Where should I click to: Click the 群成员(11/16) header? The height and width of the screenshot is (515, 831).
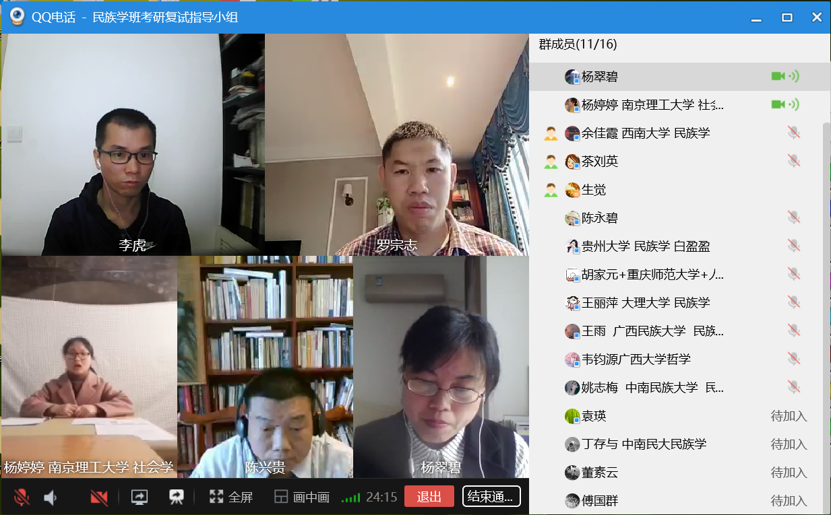578,44
